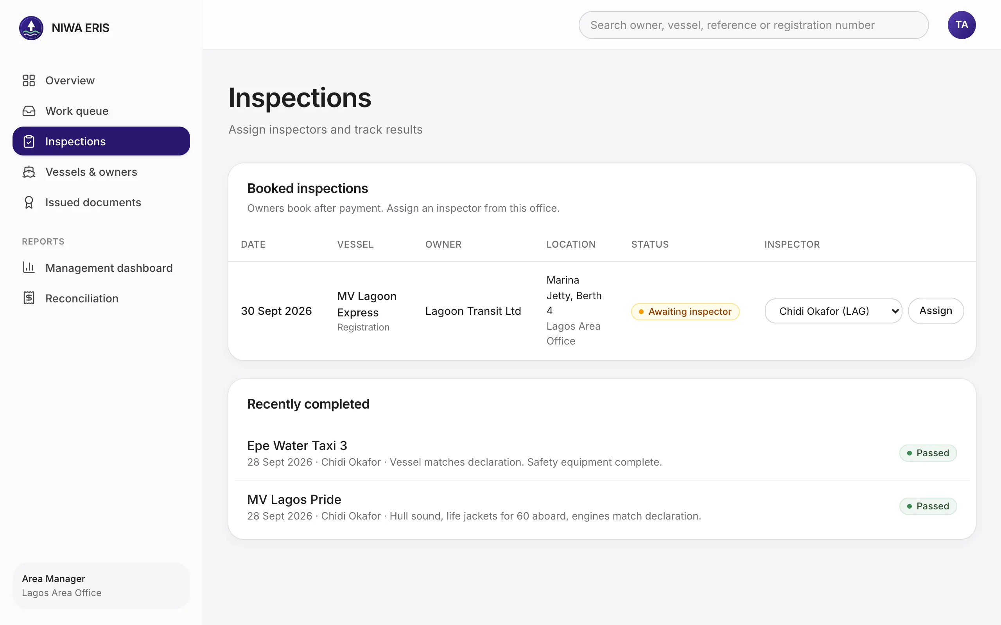Click the Lagos Area Office text in location cell

point(573,334)
